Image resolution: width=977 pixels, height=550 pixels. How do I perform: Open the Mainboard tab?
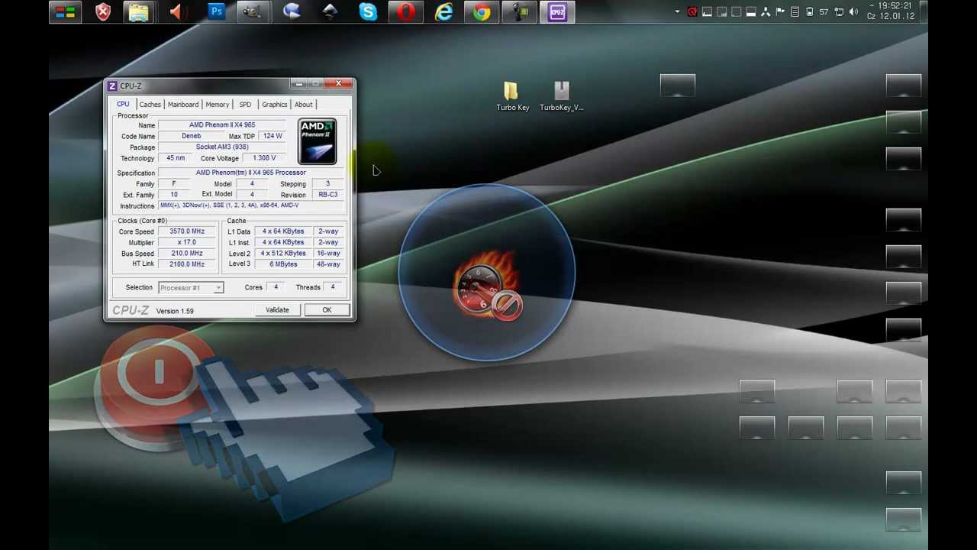pos(183,105)
